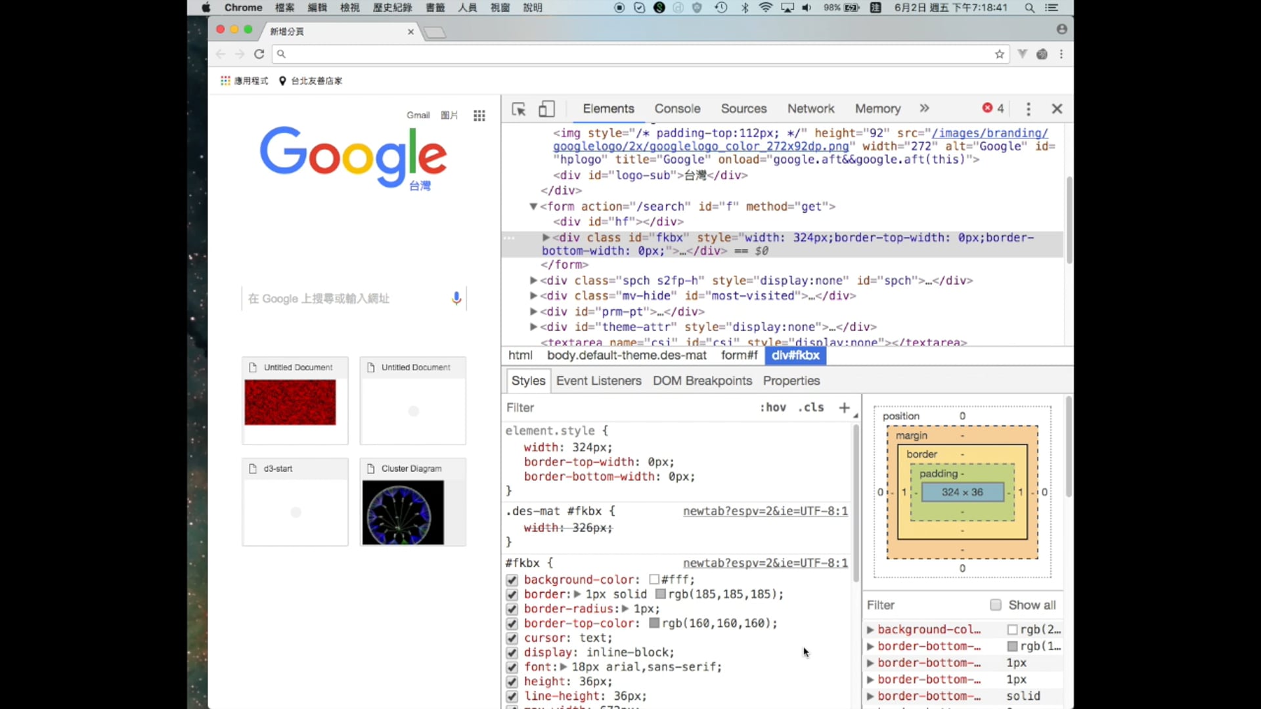Image resolution: width=1261 pixels, height=709 pixels.
Task: Disable the cursor: text CSS property
Action: point(512,638)
